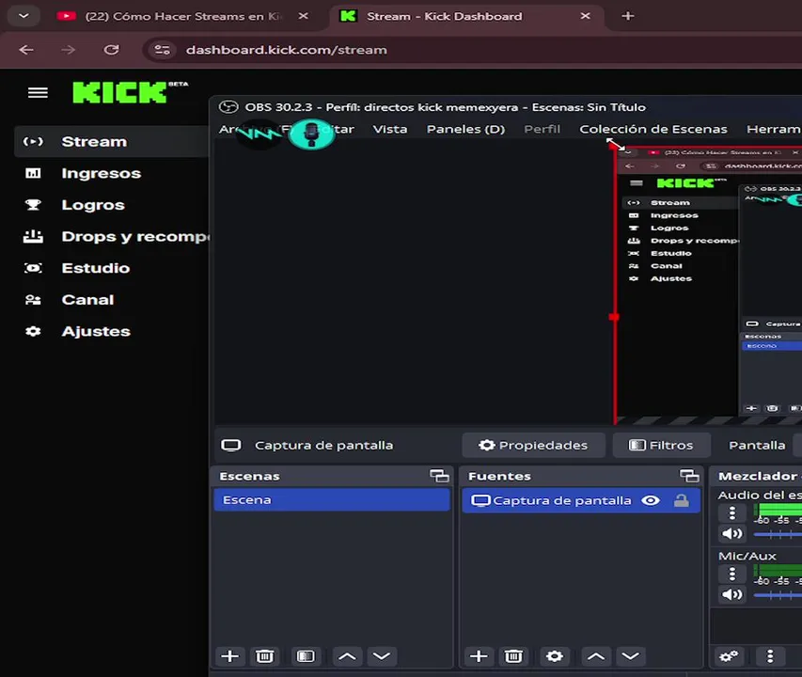Open OBS Colección de Escenas menu
802x677 pixels.
tap(653, 130)
